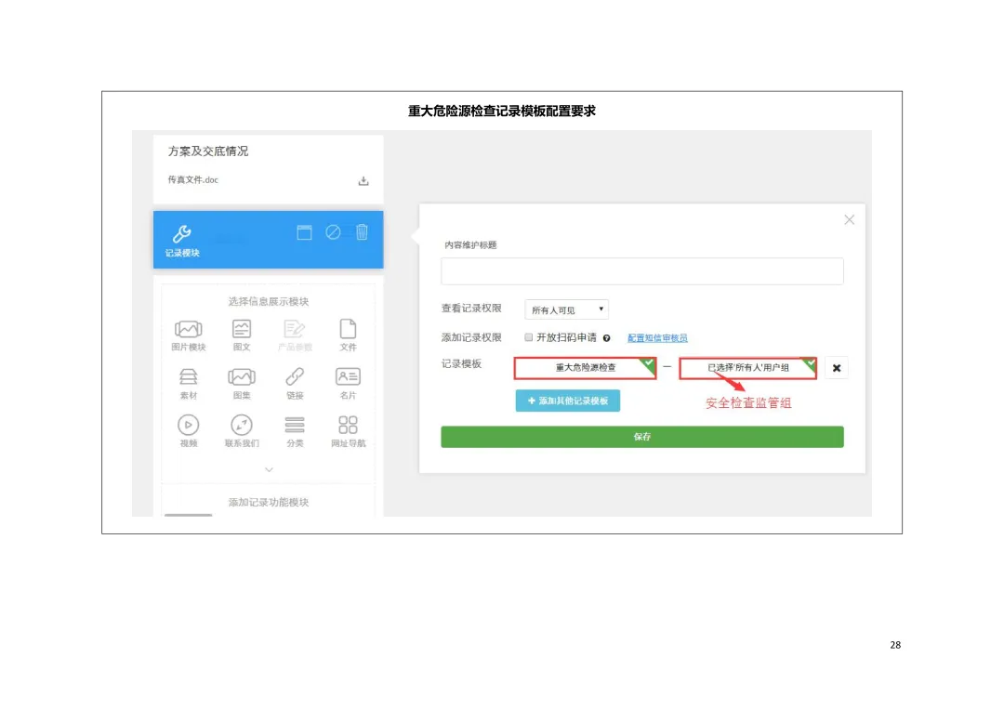Click the 选择信息展示模块 label
1004x710 pixels.
coord(269,301)
